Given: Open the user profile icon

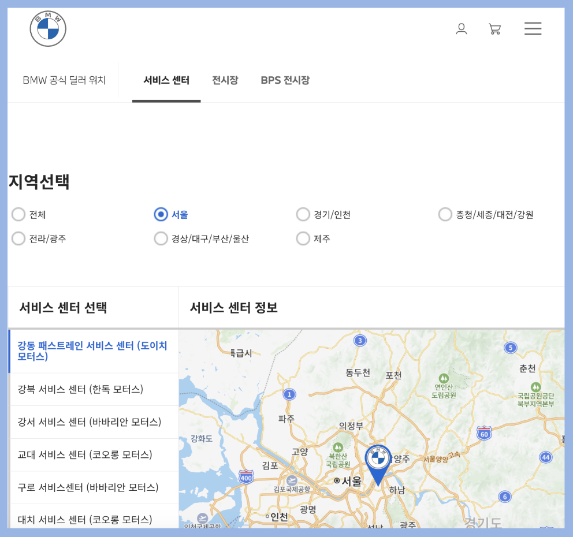Looking at the screenshot, I should [x=462, y=29].
